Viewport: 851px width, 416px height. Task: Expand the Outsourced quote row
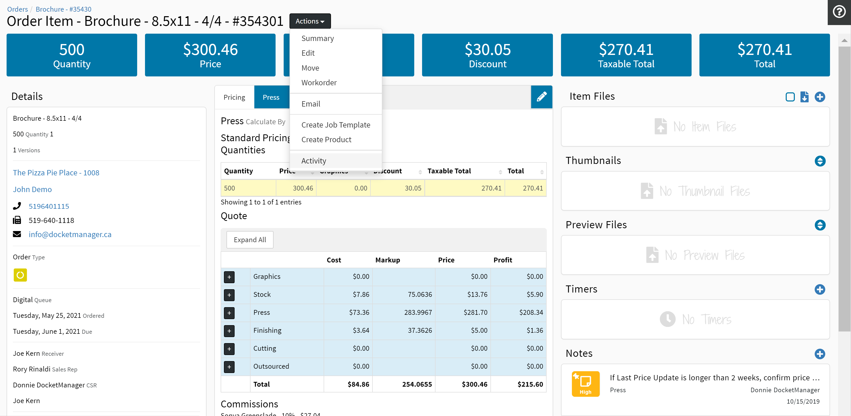click(x=229, y=366)
